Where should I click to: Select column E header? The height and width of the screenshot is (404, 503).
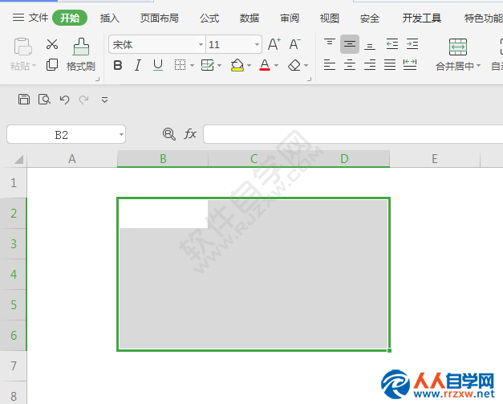[435, 159]
